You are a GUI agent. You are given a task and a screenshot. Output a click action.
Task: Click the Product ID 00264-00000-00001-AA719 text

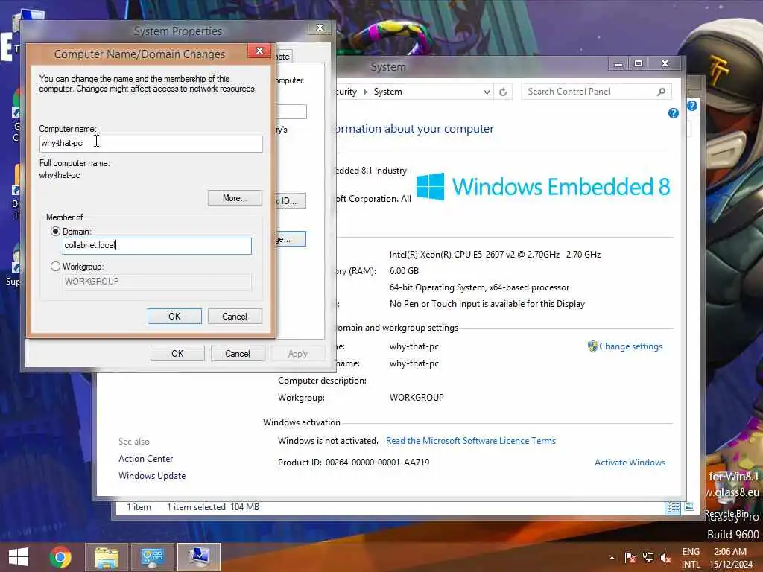354,463
